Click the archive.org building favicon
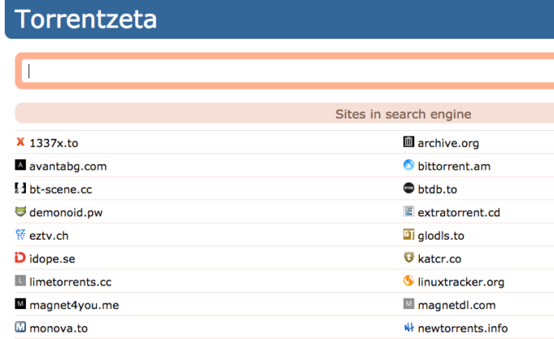 (409, 141)
